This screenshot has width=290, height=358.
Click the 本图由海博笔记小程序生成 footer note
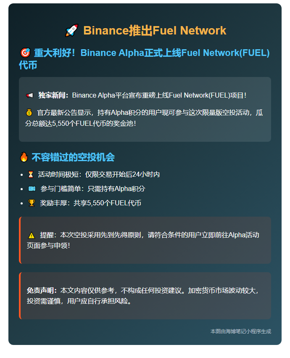pos(241,331)
